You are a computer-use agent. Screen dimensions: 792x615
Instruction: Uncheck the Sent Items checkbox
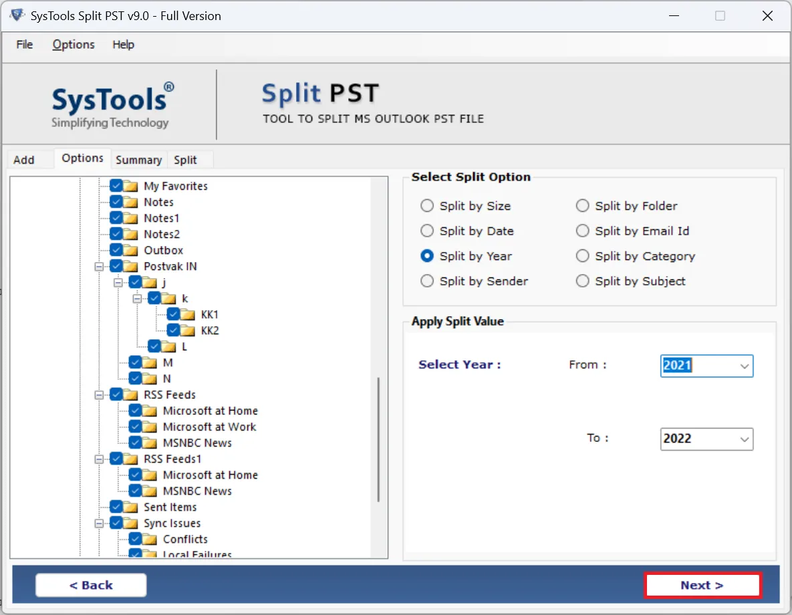pyautogui.click(x=116, y=506)
